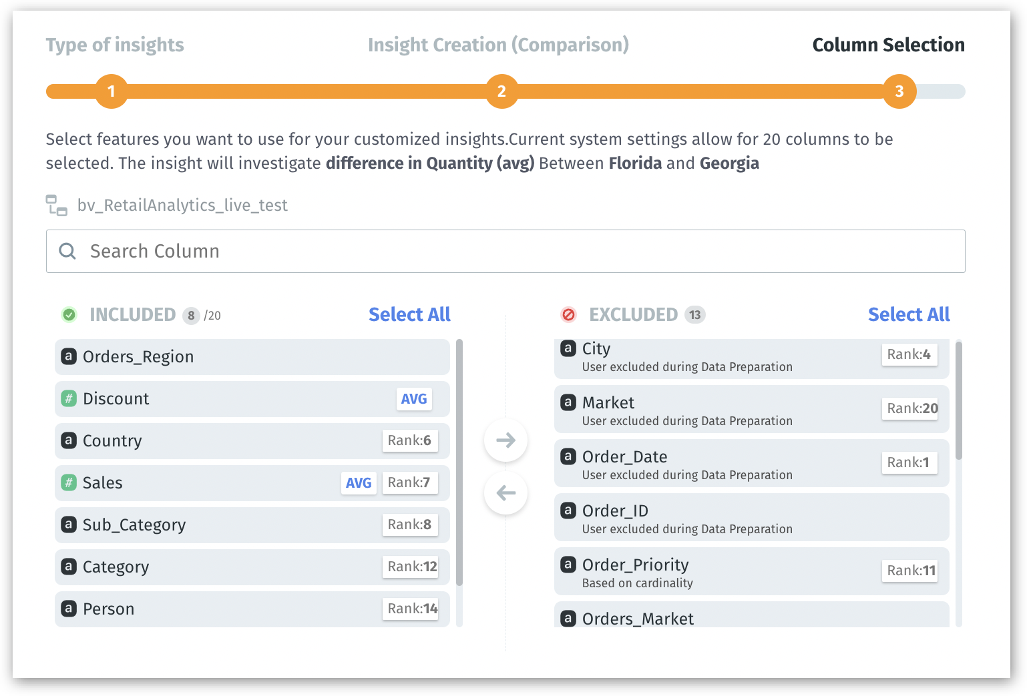Open the Insight Creation (Comparison) step

498,45
